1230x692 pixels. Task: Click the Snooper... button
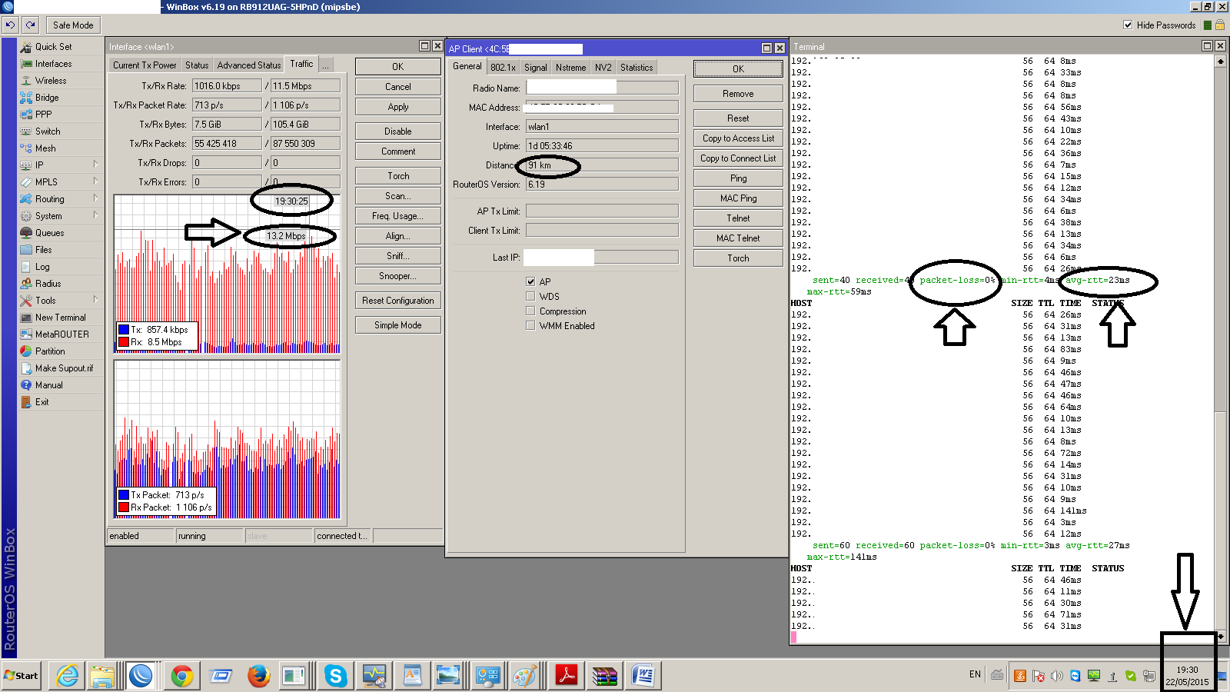pyautogui.click(x=398, y=276)
